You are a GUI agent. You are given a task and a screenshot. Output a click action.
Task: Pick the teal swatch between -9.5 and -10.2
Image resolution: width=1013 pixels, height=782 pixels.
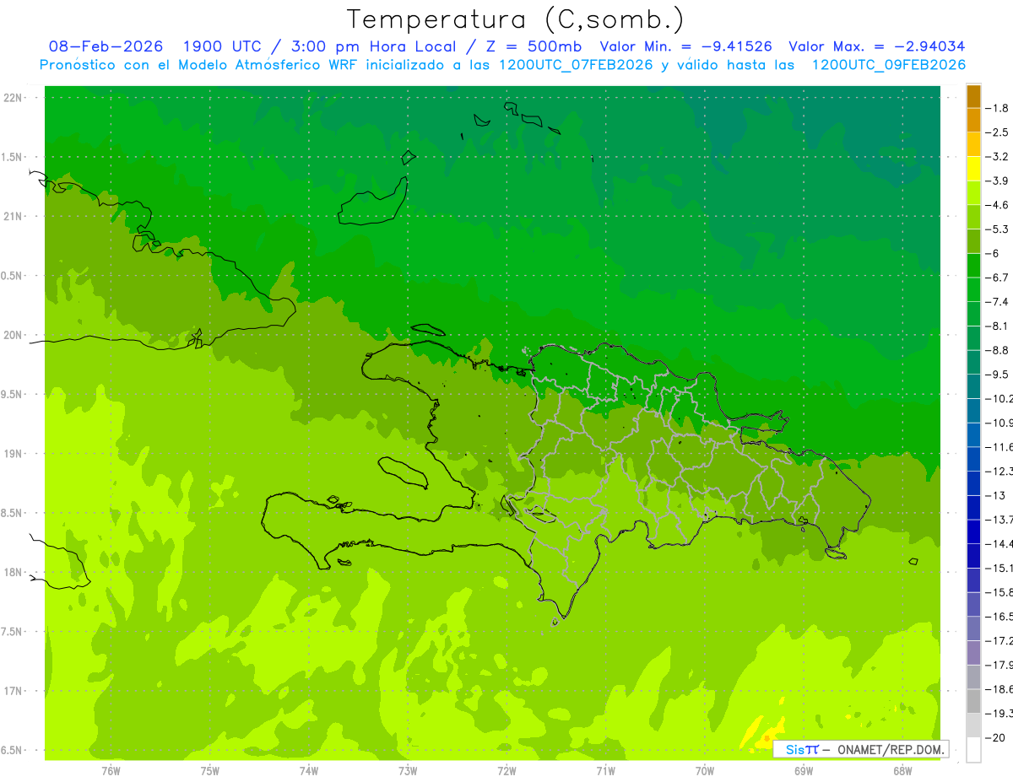coord(973,387)
